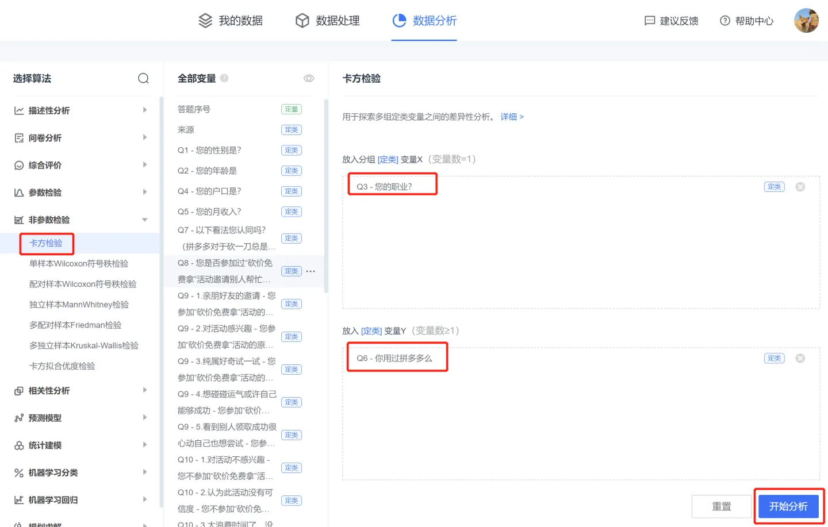Expand the 相关性分析 arrow
Screen dimensions: 828x527
click(x=145, y=390)
